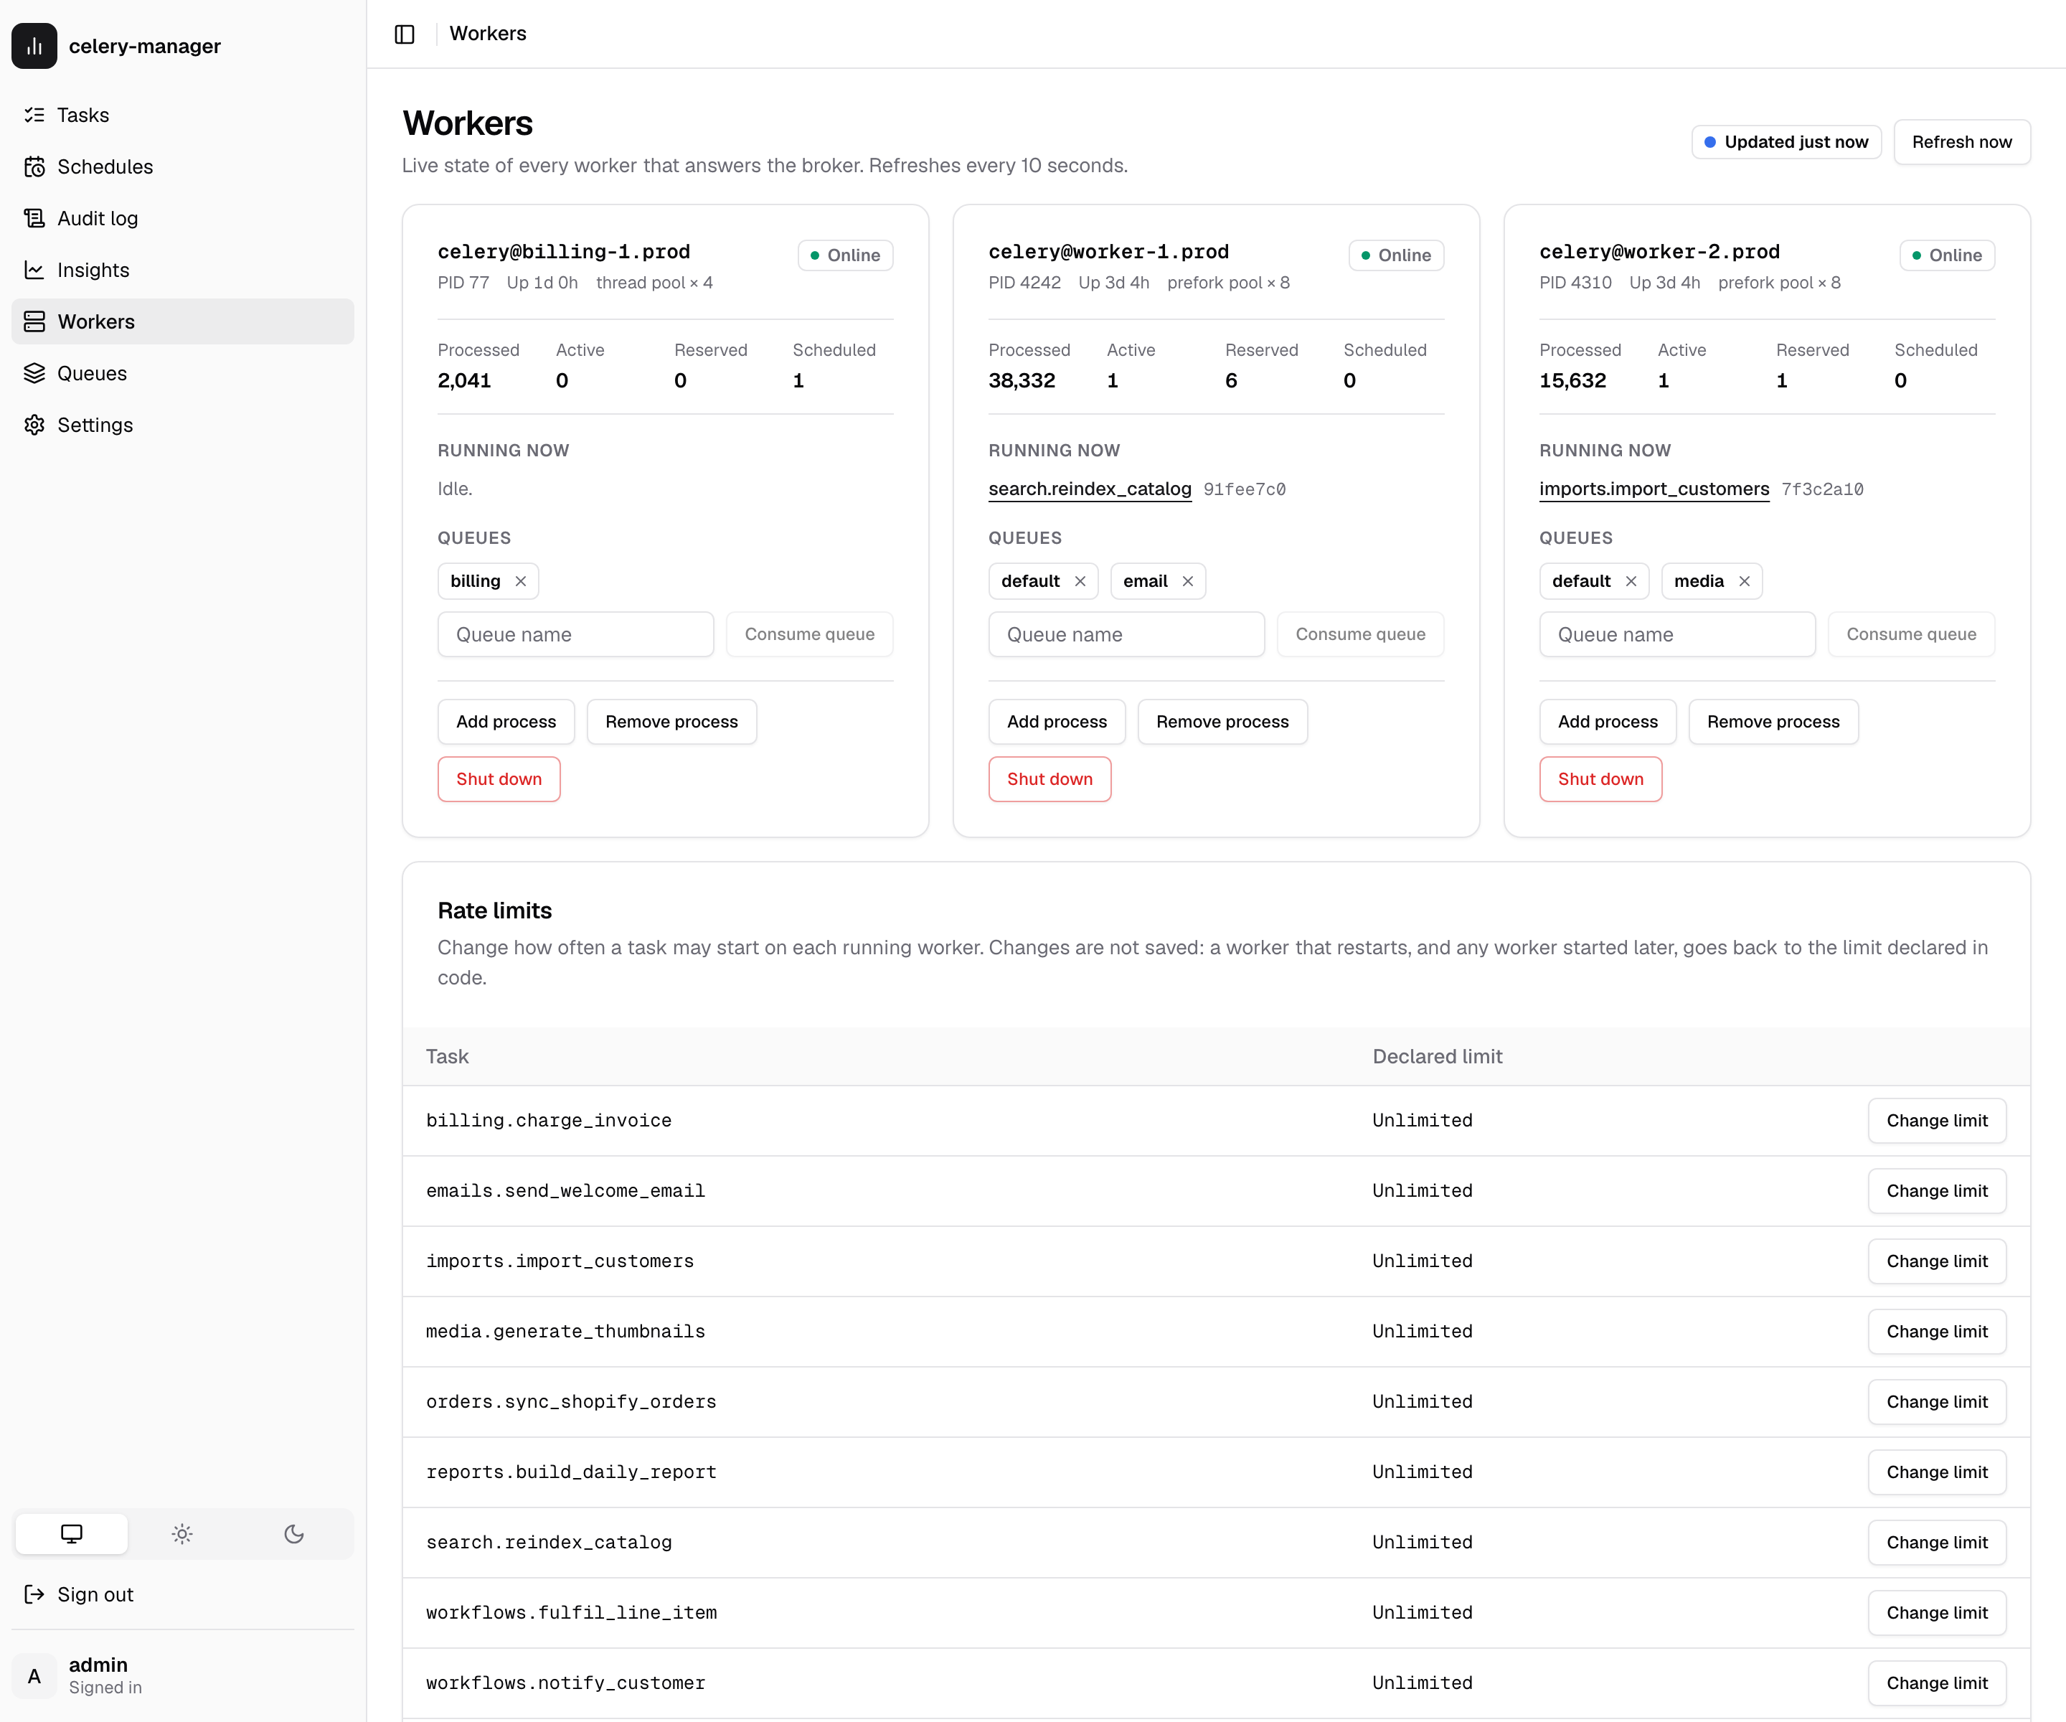Screen dimensions: 2066x1722
Task: Click the Workers sidebar icon
Action: tap(34, 321)
